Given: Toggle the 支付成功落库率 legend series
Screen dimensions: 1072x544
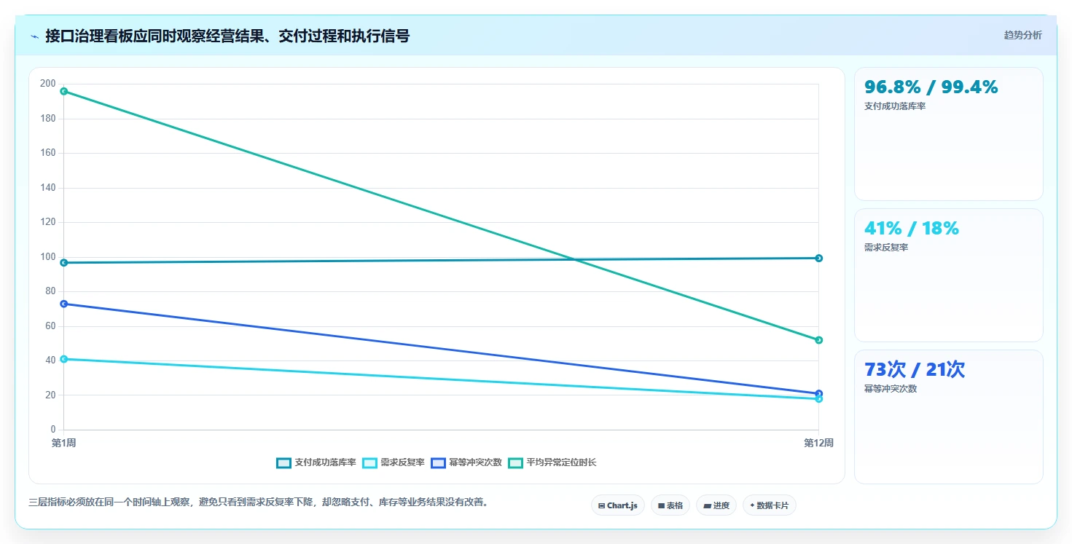Looking at the screenshot, I should pyautogui.click(x=316, y=462).
